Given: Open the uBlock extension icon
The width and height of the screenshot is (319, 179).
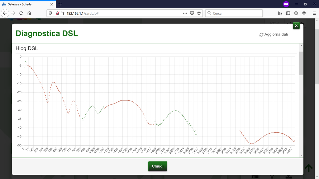Looking at the screenshot, I should point(296,13).
